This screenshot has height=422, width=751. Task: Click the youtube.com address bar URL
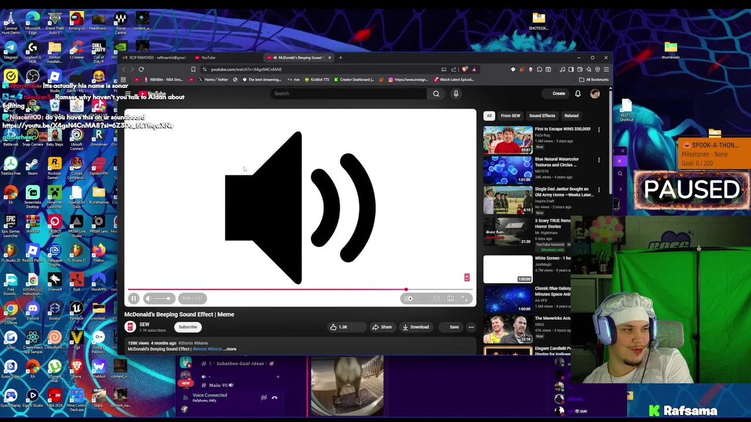tap(246, 69)
